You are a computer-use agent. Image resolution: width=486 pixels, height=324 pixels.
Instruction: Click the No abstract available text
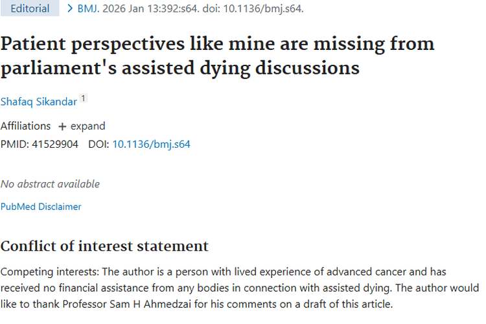point(50,184)
